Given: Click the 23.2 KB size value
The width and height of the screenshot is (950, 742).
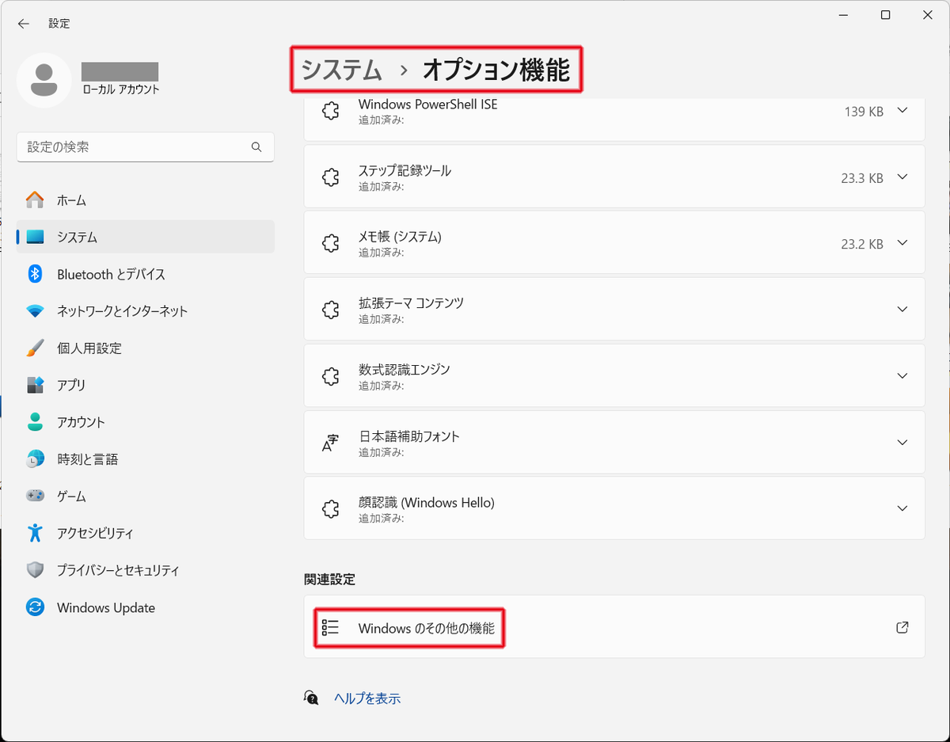Looking at the screenshot, I should (862, 244).
